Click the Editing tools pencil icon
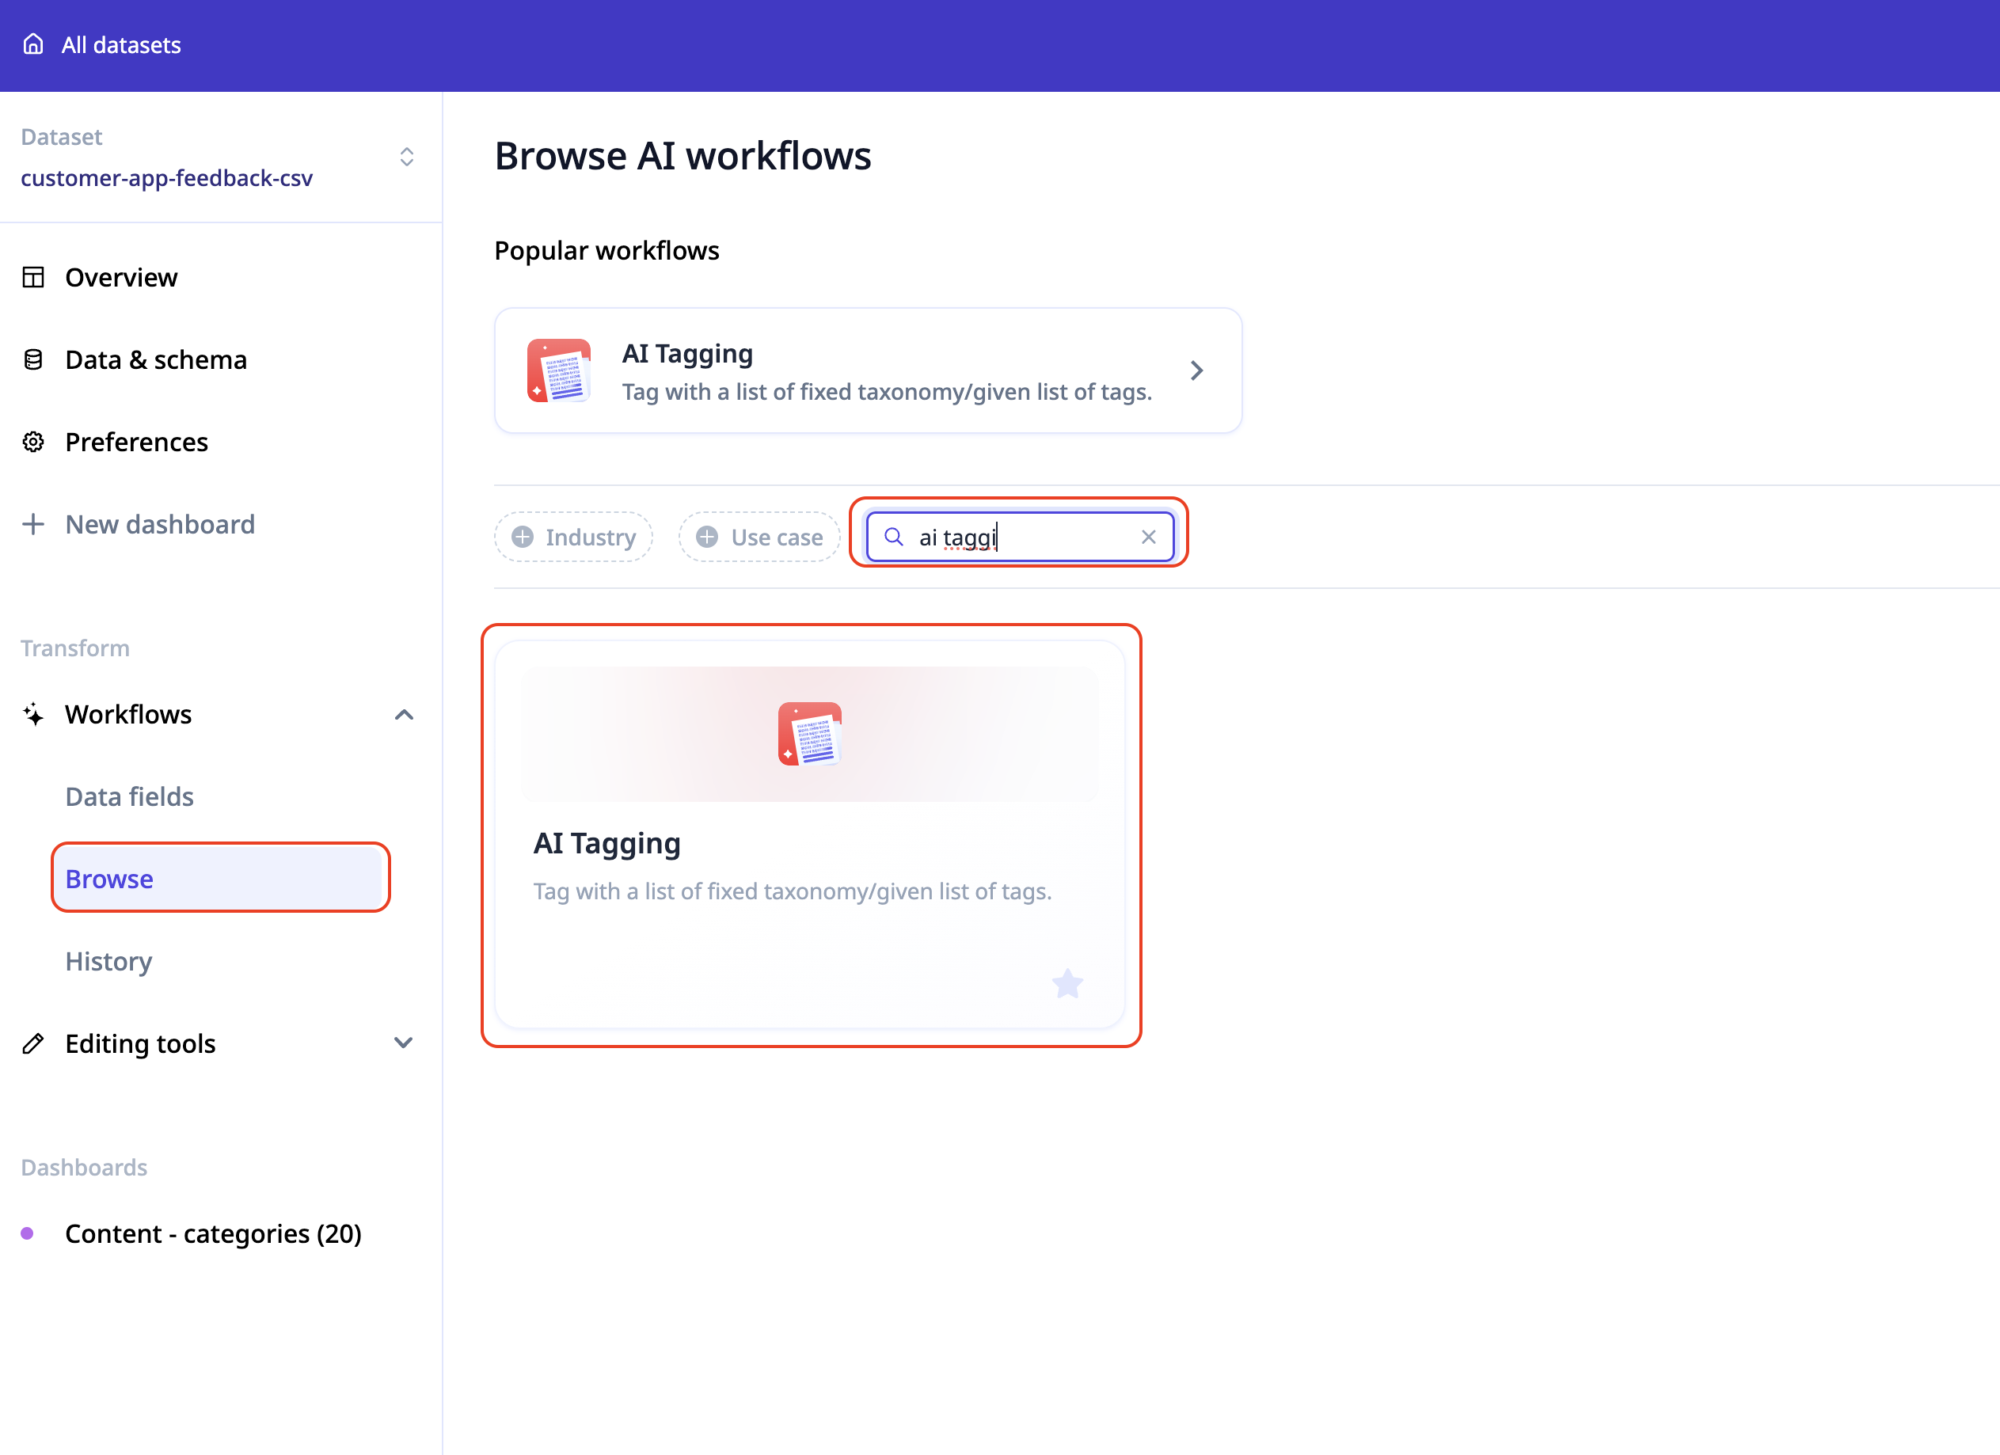 pyautogui.click(x=33, y=1044)
